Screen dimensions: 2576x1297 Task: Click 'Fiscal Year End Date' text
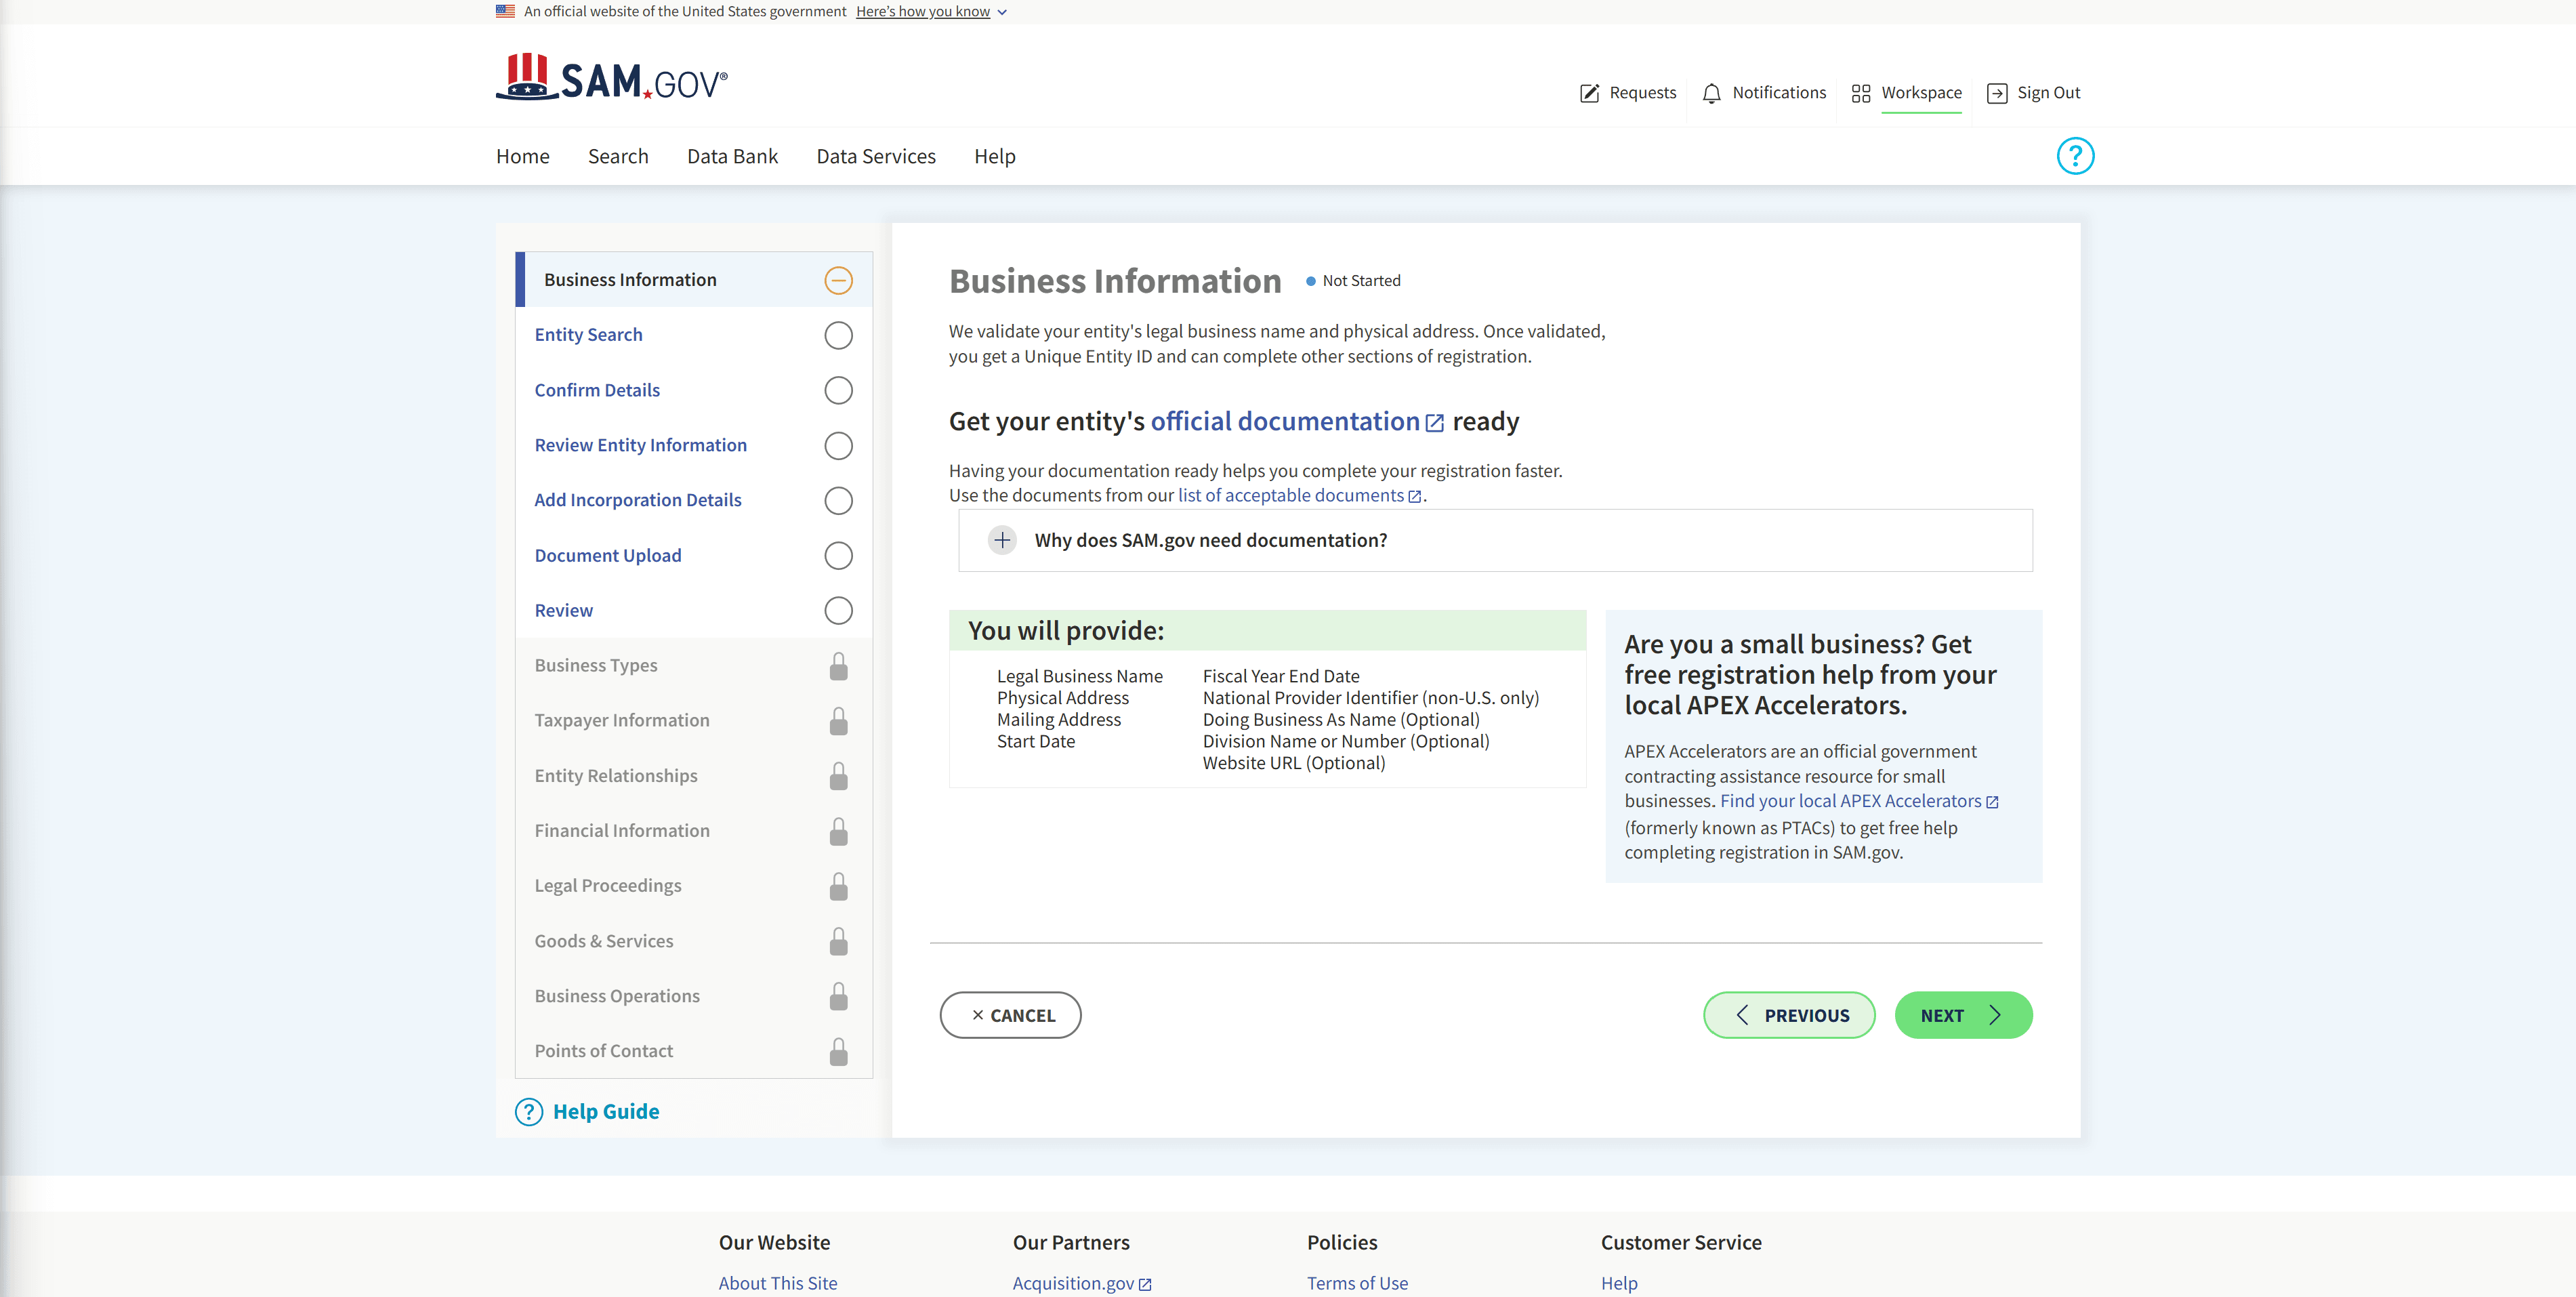tap(1281, 676)
